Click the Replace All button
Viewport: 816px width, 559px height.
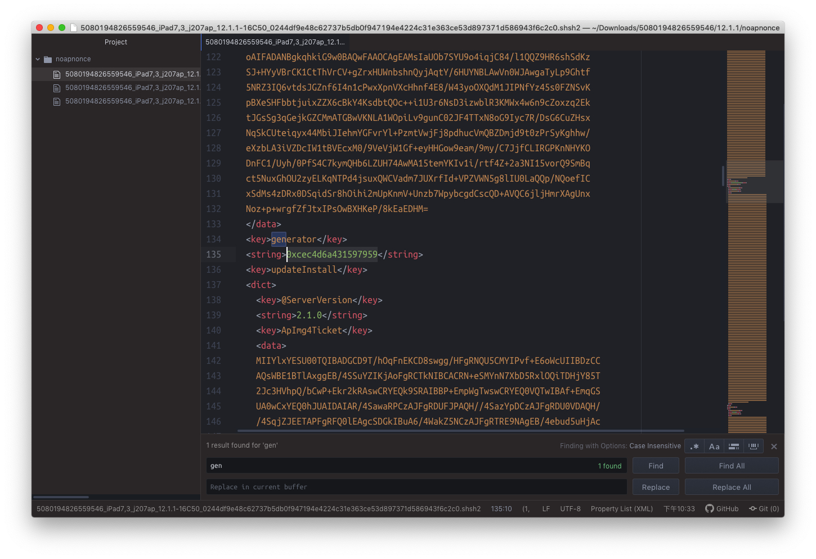click(x=731, y=487)
